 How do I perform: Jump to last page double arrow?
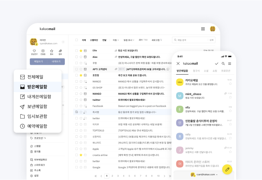pos(170,176)
